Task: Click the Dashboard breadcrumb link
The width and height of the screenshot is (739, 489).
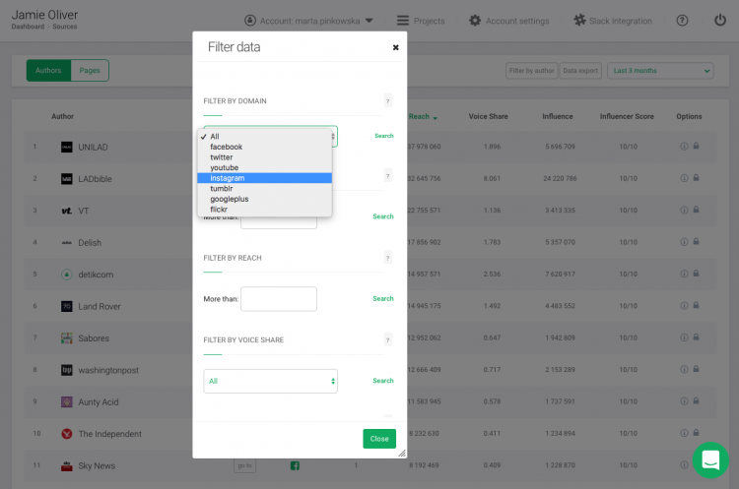Action: click(x=28, y=27)
